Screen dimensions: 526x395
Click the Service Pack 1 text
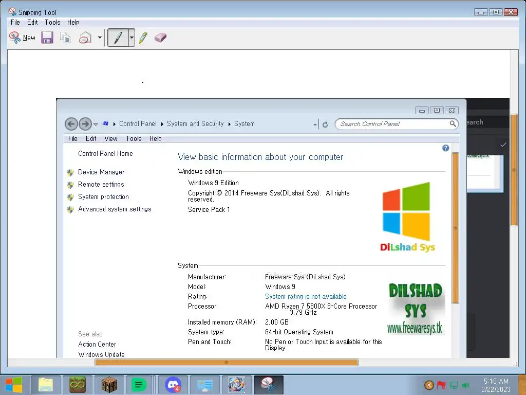point(209,210)
